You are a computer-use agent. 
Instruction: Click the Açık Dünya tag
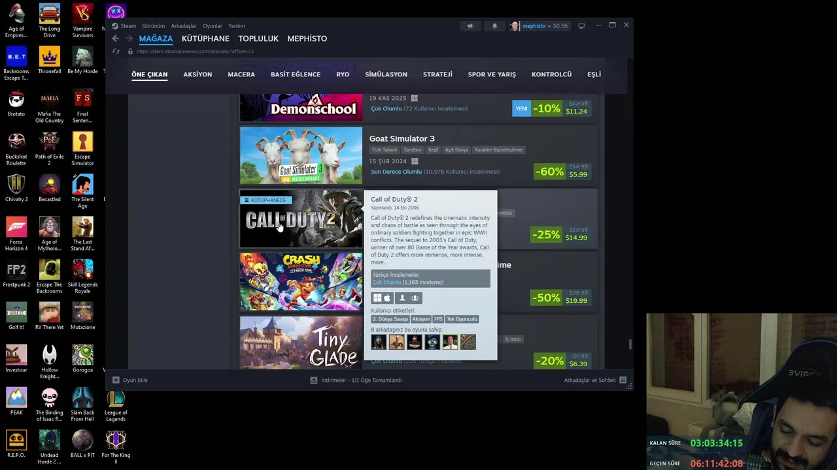tap(456, 149)
